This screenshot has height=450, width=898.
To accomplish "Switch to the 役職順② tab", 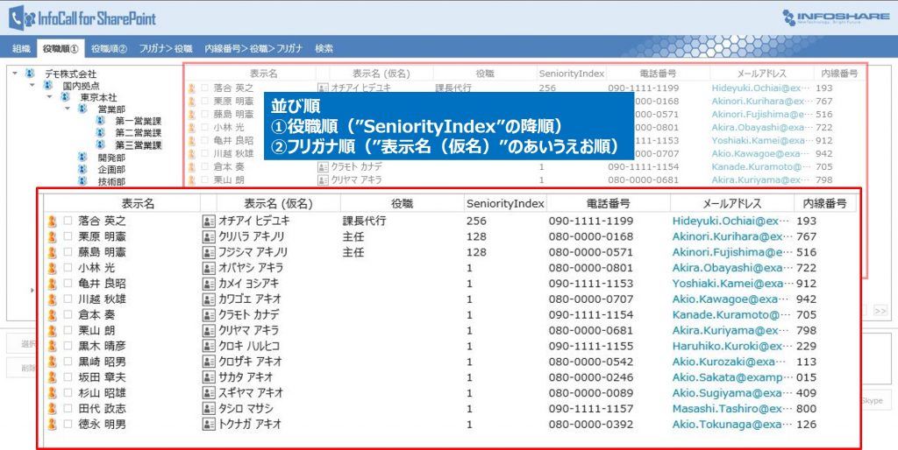I will pyautogui.click(x=109, y=48).
